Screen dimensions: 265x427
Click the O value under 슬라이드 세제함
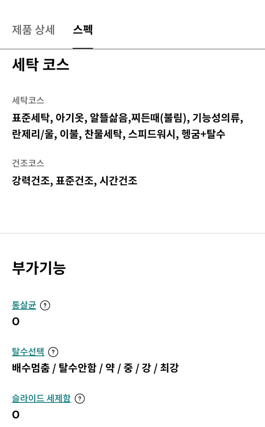coord(16,414)
